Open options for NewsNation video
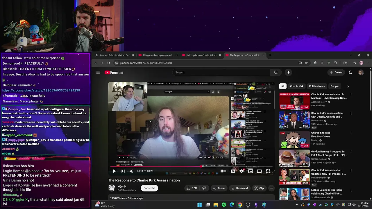Viewport: 372px width, 209px height. click(351, 113)
